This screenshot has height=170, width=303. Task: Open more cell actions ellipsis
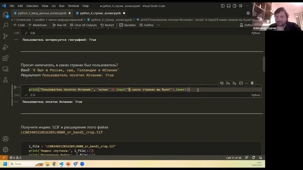pyautogui.click(x=246, y=83)
